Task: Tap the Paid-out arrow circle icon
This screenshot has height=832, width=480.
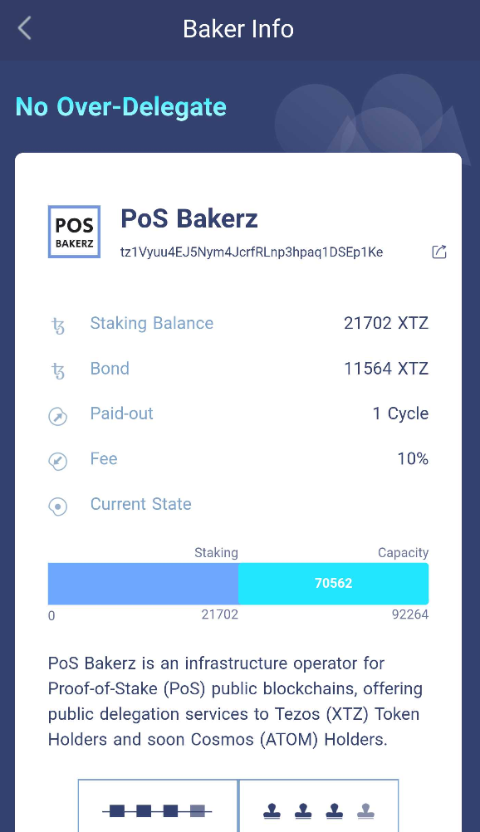Action: (x=58, y=417)
